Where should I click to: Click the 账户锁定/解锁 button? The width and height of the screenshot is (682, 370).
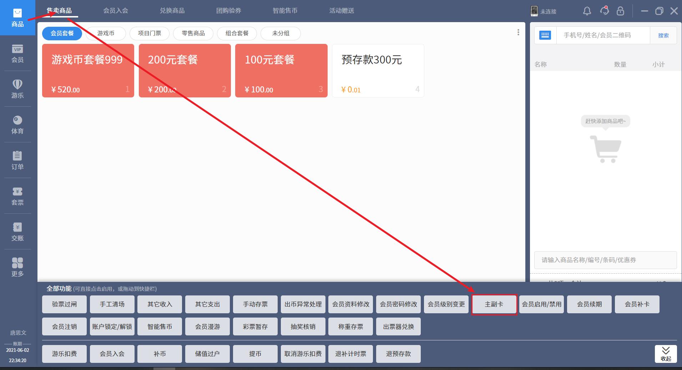112,326
